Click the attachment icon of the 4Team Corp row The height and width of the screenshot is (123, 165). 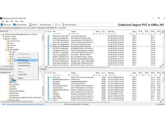pos(51,77)
